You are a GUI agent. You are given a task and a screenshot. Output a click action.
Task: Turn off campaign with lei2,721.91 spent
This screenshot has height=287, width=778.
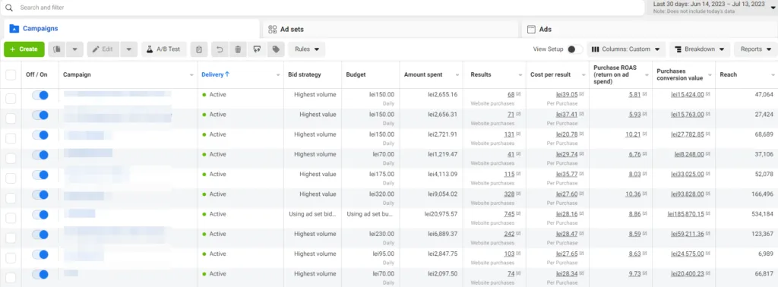[x=40, y=135]
